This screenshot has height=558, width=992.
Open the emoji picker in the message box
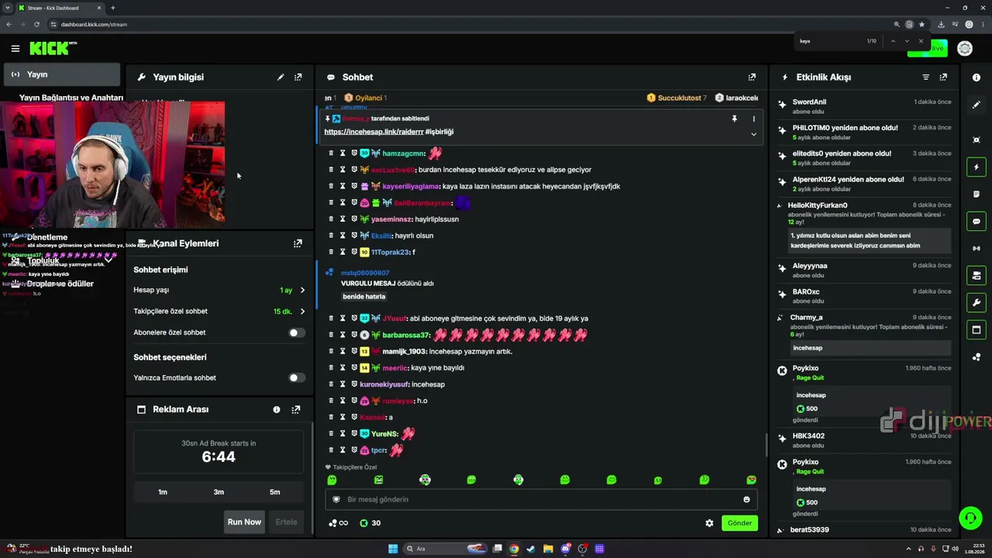[x=747, y=500]
